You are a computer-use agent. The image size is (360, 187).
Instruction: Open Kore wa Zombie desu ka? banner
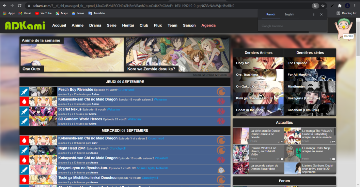tap(178, 55)
